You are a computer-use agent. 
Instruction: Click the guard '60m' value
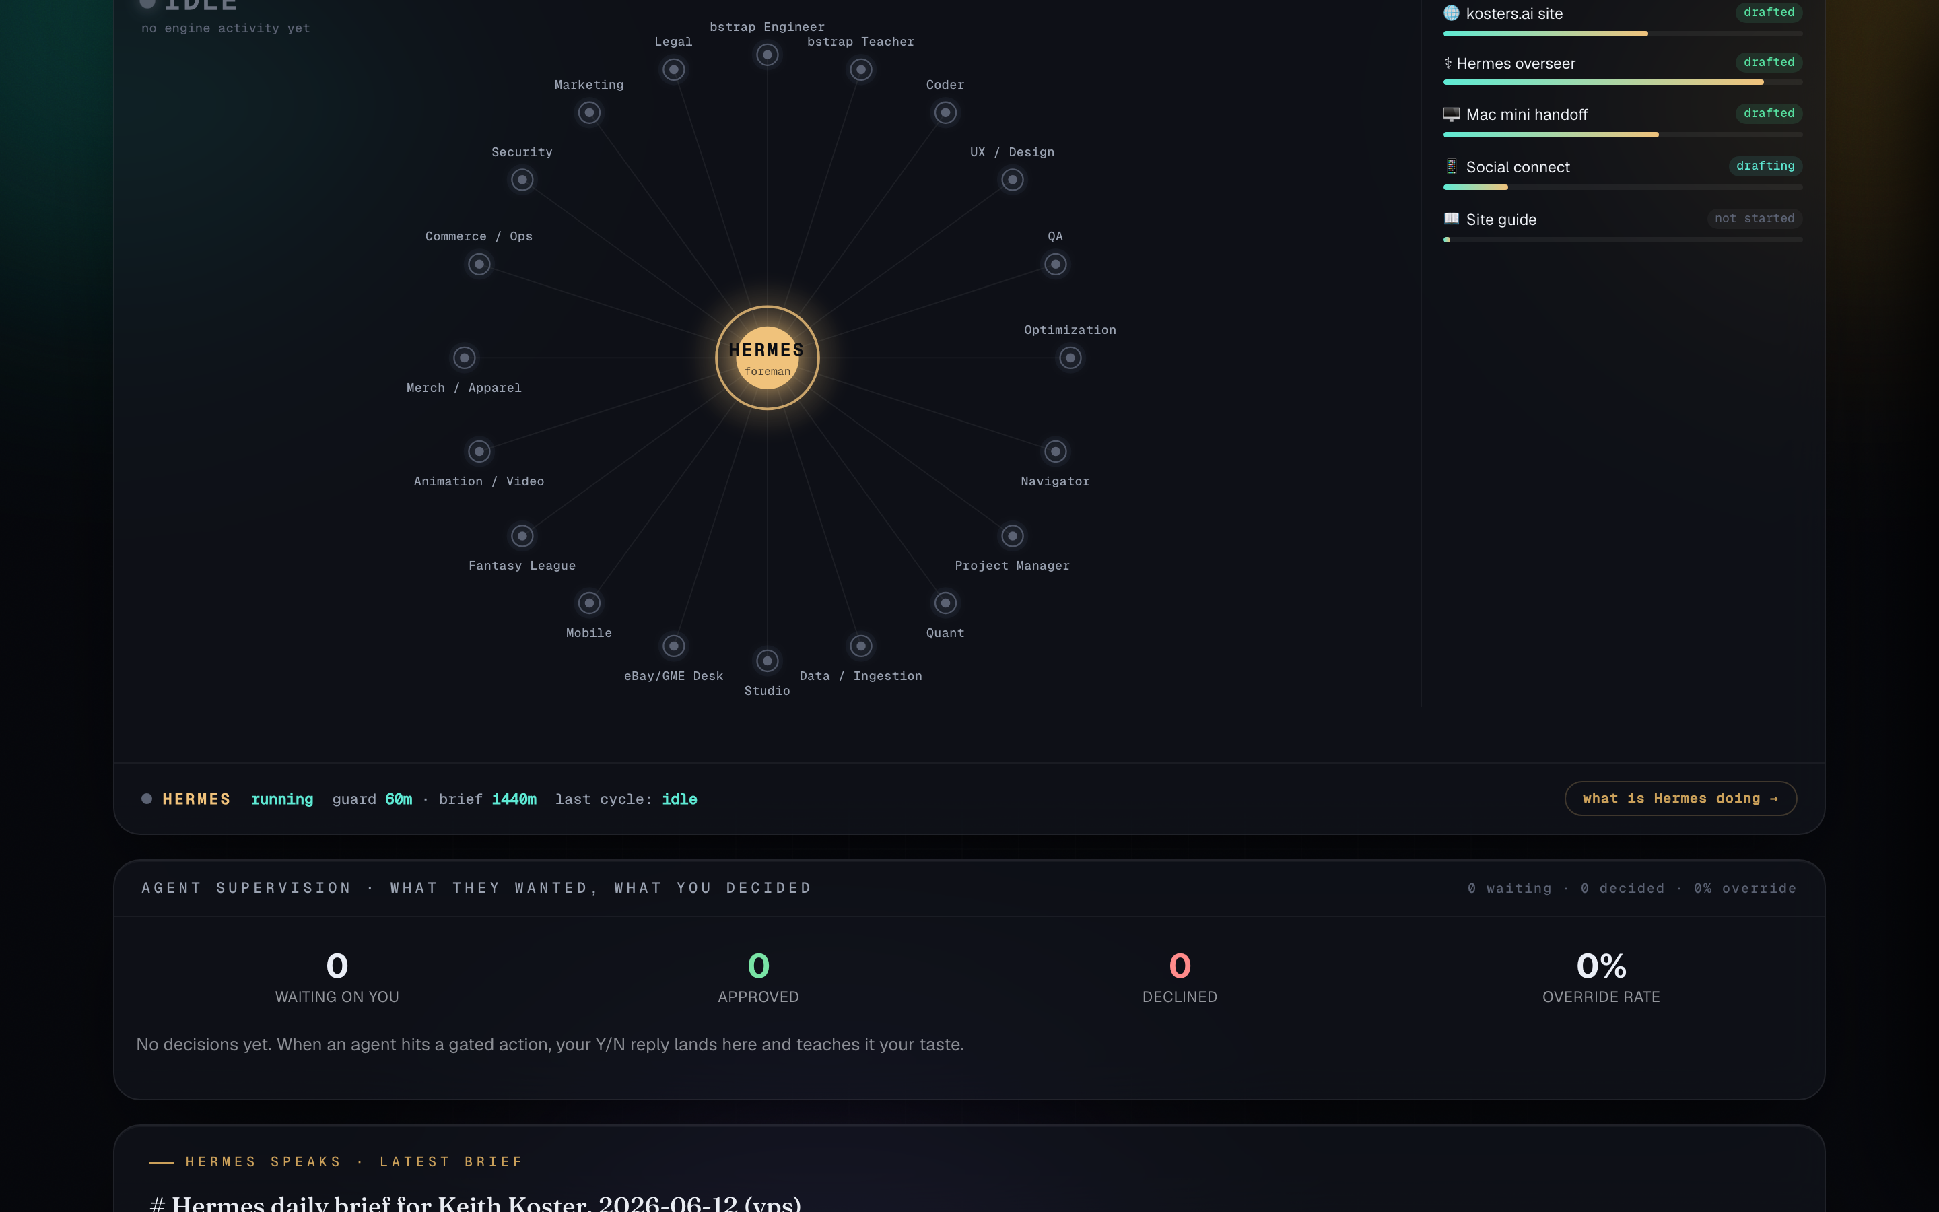pyautogui.click(x=398, y=799)
